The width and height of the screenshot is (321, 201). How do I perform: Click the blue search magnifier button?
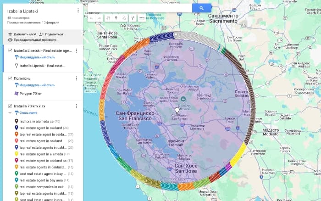[x=202, y=8]
